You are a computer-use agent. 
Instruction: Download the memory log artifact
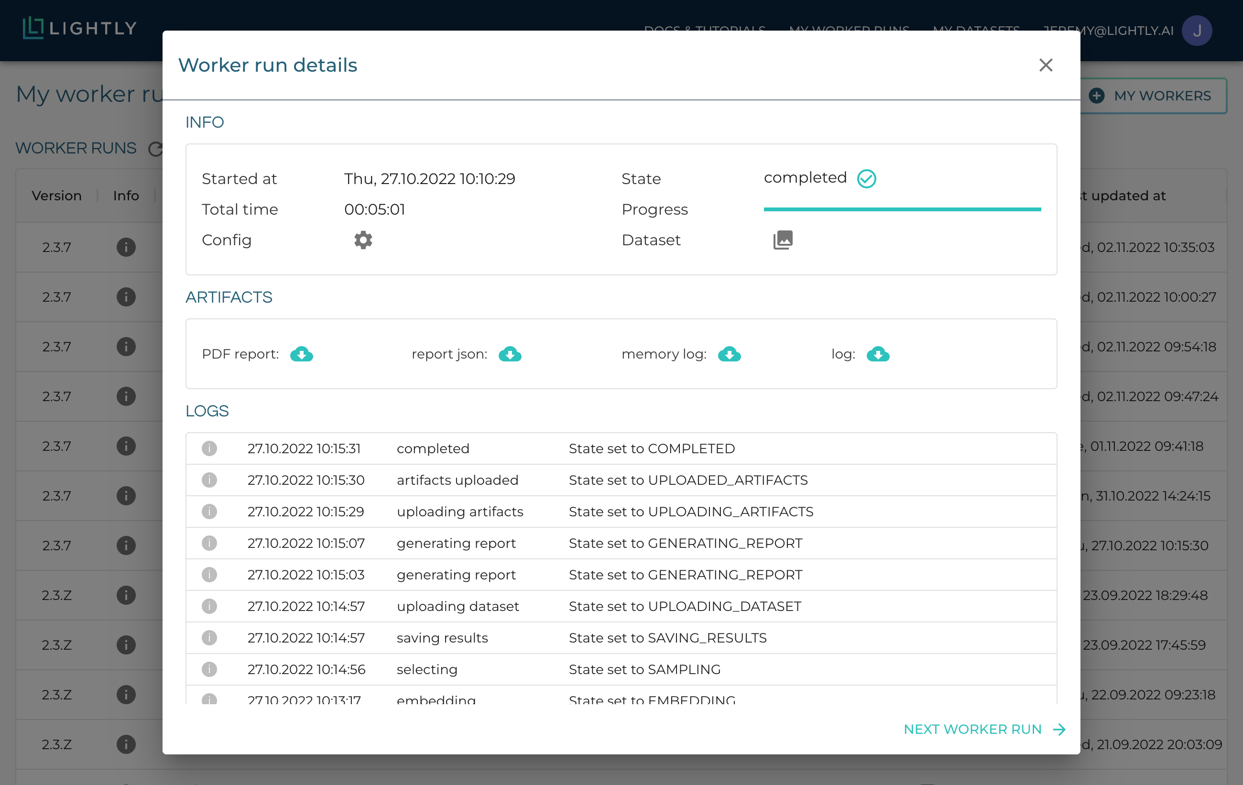[729, 354]
